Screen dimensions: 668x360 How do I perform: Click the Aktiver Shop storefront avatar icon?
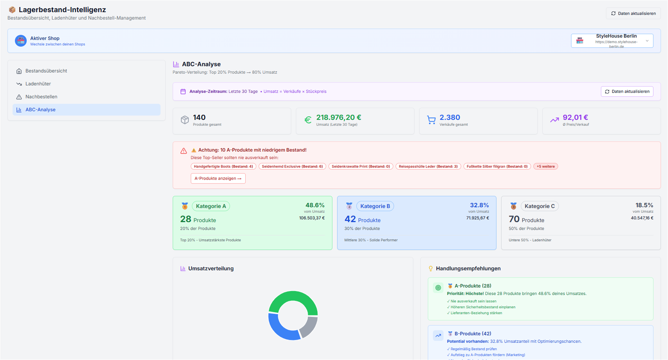pos(21,41)
